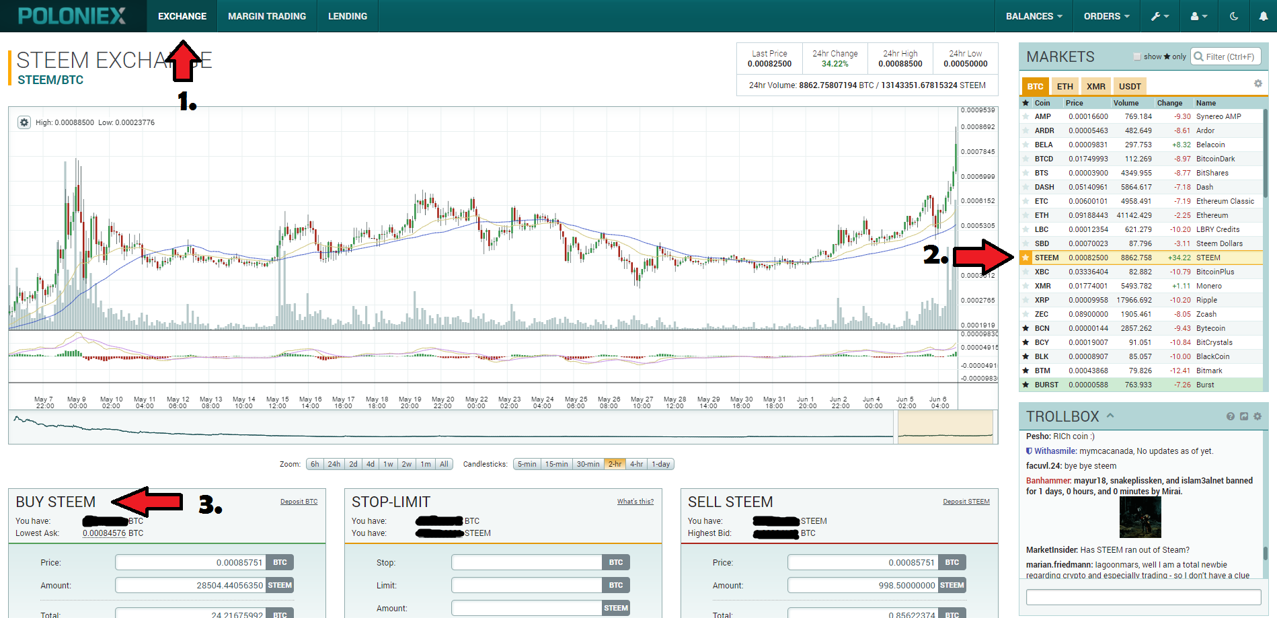This screenshot has height=618, width=1277.
Task: Click the Buy Price input field
Action: tap(191, 562)
